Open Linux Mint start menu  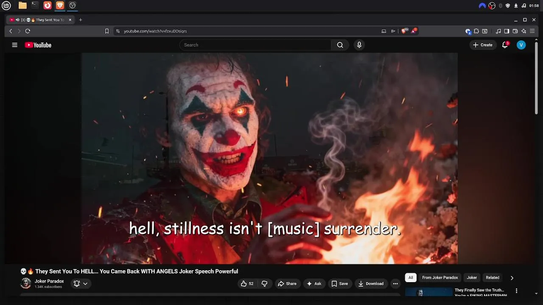[x=6, y=6]
